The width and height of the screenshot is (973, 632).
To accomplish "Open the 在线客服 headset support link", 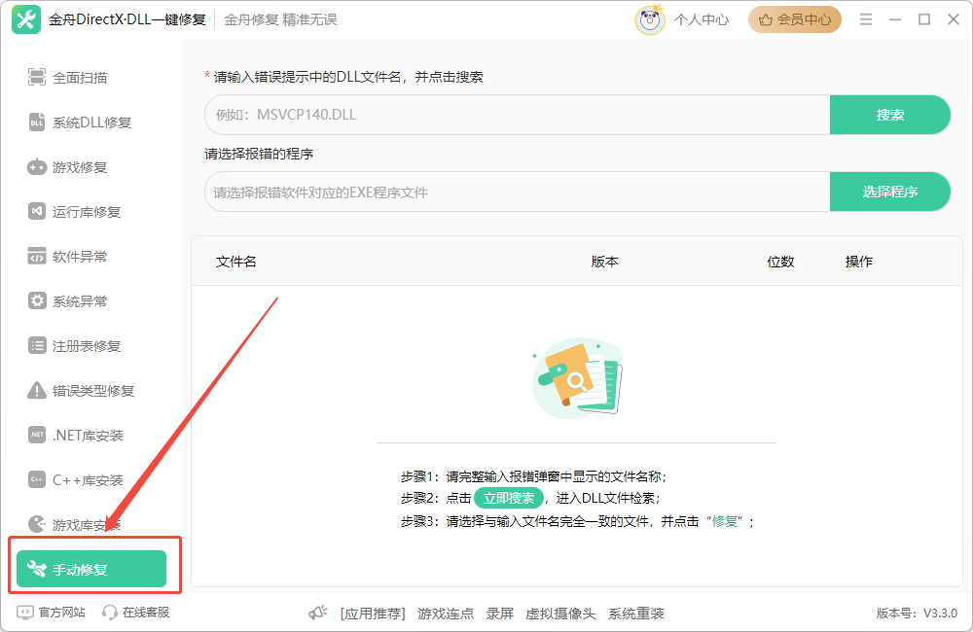I will (x=136, y=613).
